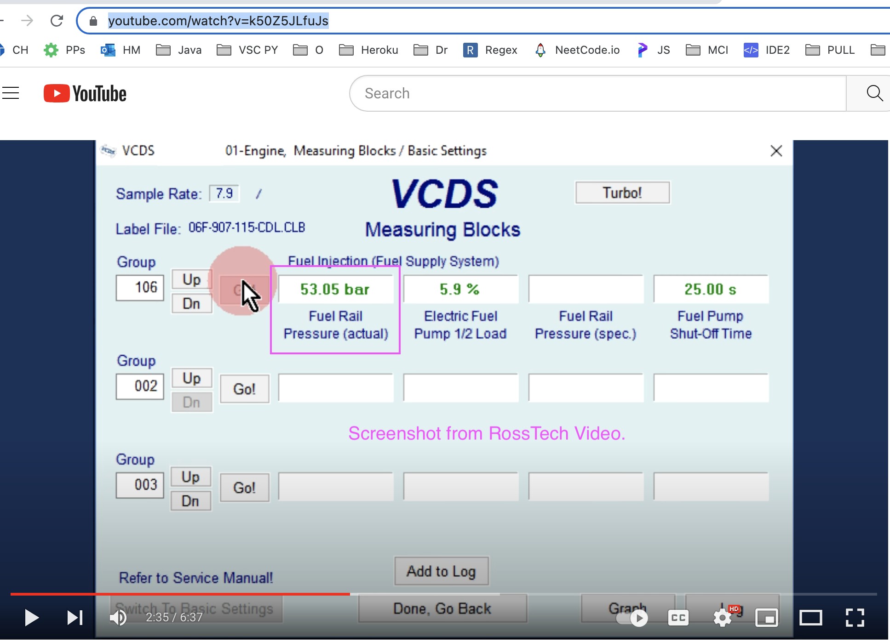Open the O bookmarks folder
Screen dimensions: 890x642
[308, 50]
